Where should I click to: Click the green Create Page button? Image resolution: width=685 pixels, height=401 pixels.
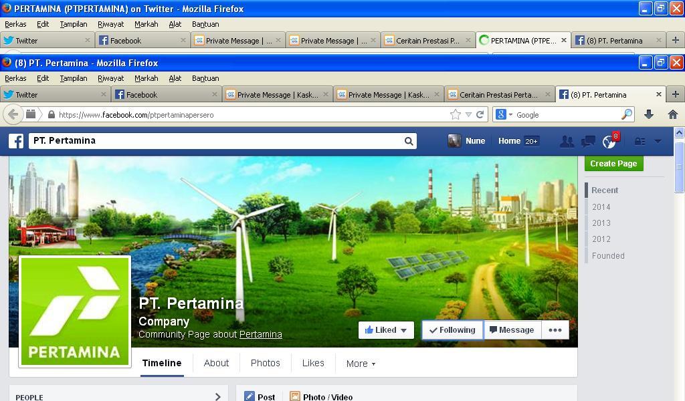pyautogui.click(x=614, y=164)
